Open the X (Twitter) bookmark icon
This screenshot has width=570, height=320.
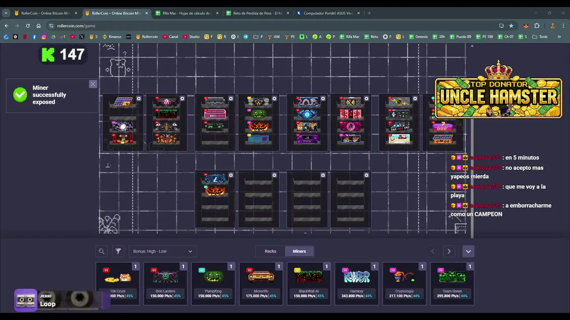[x=82, y=36]
